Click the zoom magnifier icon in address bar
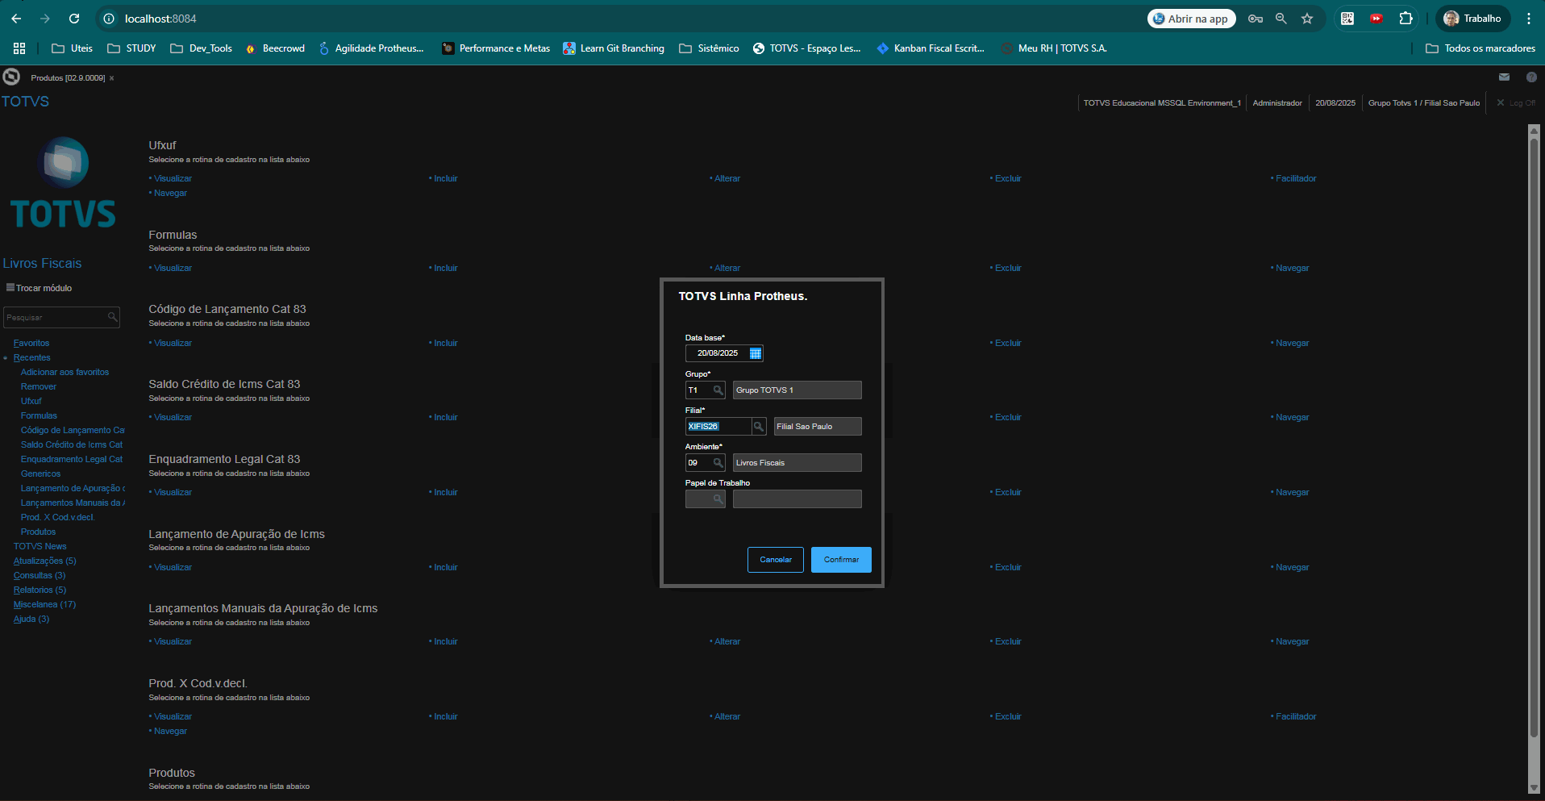The height and width of the screenshot is (801, 1545). coord(1281,19)
